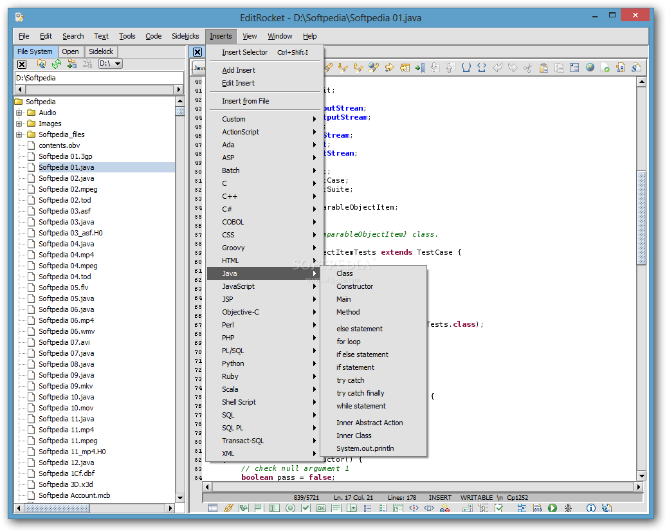
Task: Open the C++ inserts submenu
Action: (x=264, y=196)
